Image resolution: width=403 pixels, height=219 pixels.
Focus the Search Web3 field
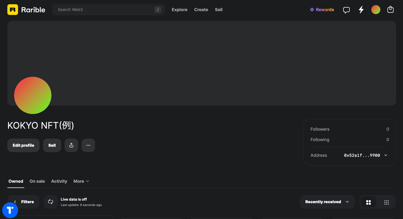coord(108,10)
